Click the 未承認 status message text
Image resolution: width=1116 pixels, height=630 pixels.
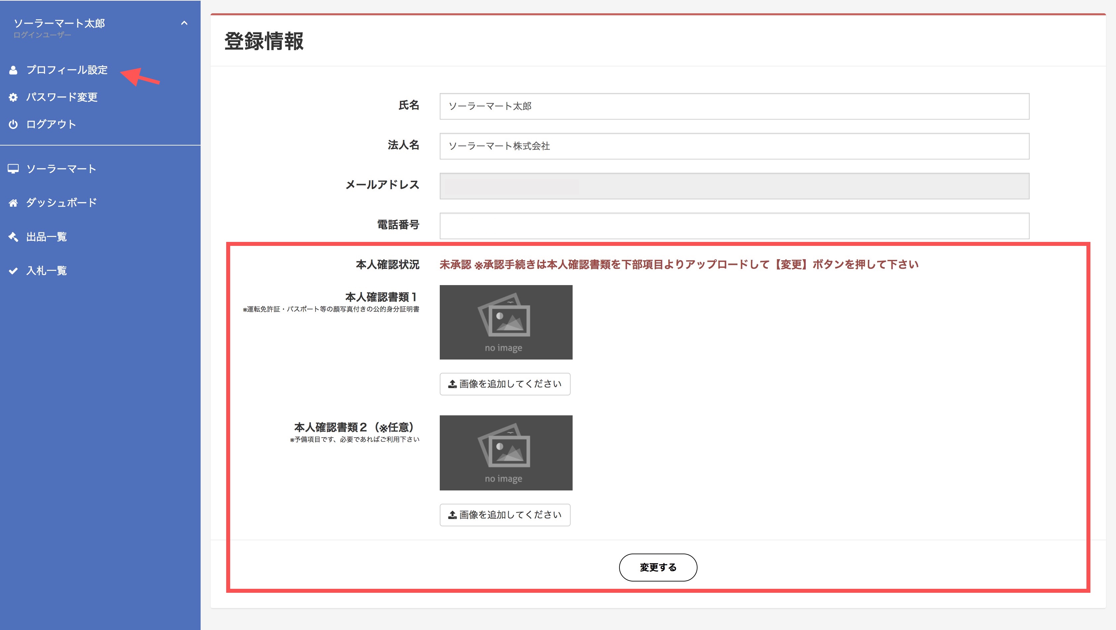coord(679,265)
